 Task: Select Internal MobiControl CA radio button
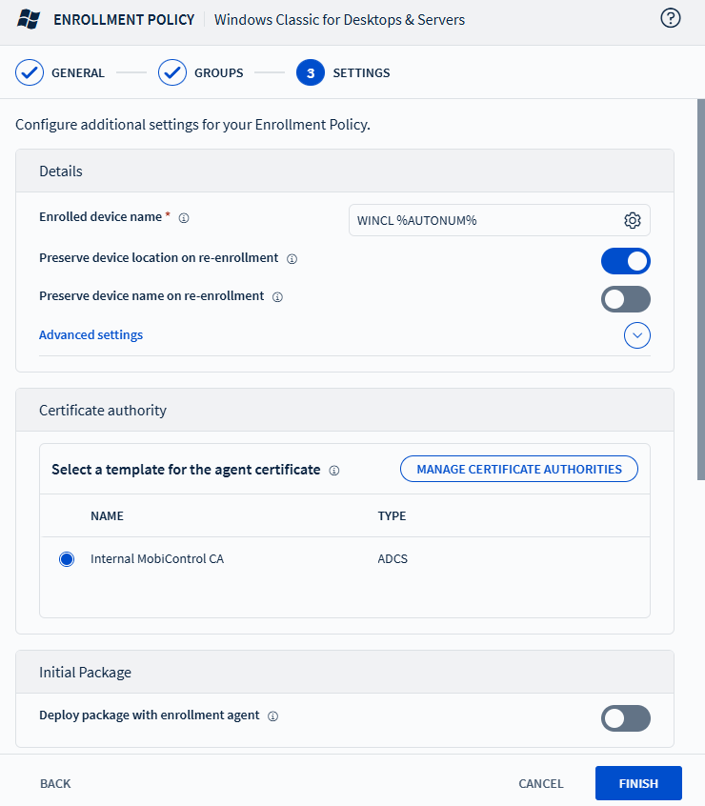click(x=67, y=559)
